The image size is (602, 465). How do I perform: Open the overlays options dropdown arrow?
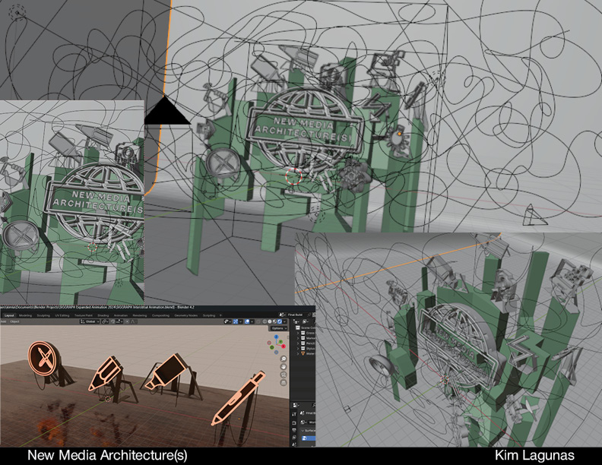pos(252,321)
